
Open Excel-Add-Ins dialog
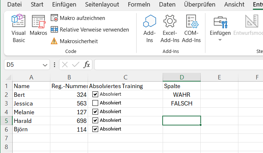170,29
